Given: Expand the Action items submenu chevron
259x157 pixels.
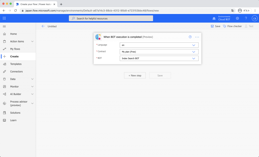Looking at the screenshot, I should coord(32,42).
